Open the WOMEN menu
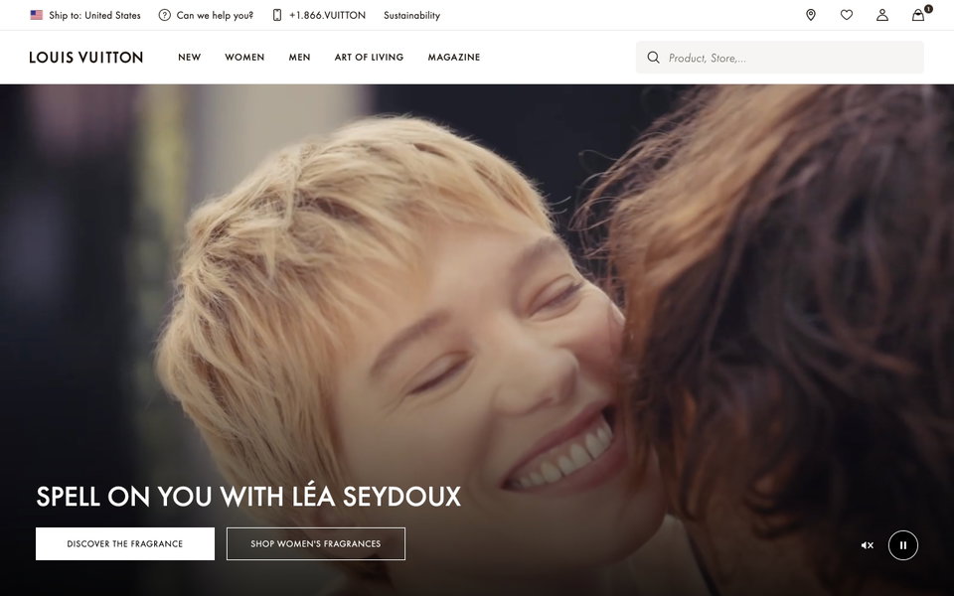This screenshot has width=954, height=596. coord(244,58)
